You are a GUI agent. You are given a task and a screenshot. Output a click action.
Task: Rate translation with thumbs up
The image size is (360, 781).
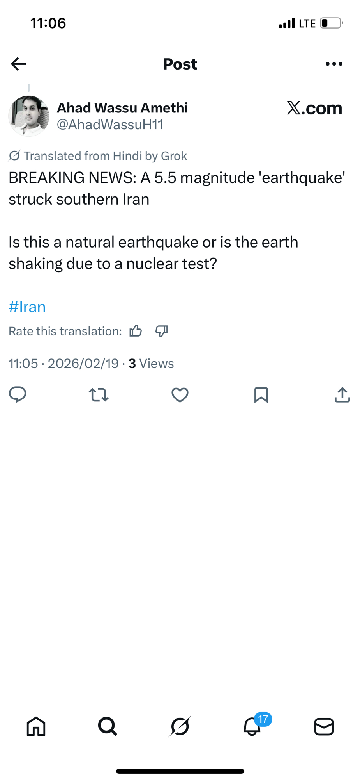(136, 331)
